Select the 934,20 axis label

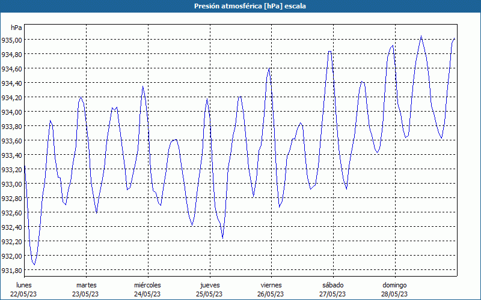[x=11, y=97]
